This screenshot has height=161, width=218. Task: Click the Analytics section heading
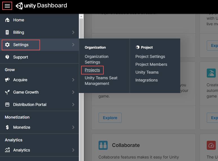[14, 140]
